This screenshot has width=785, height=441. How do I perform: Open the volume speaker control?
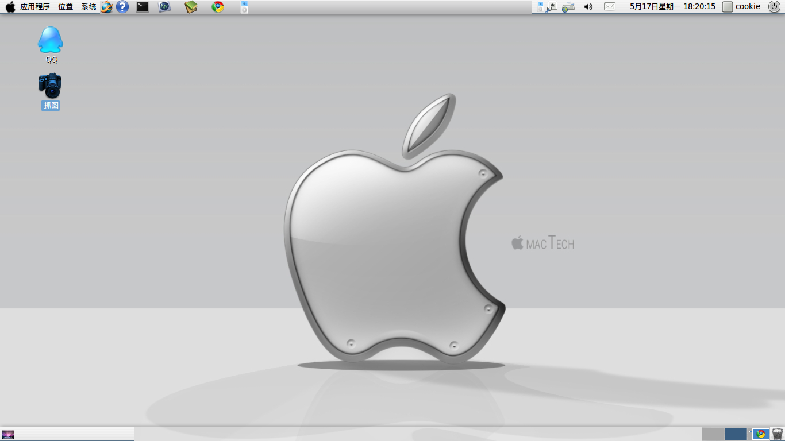pyautogui.click(x=588, y=7)
